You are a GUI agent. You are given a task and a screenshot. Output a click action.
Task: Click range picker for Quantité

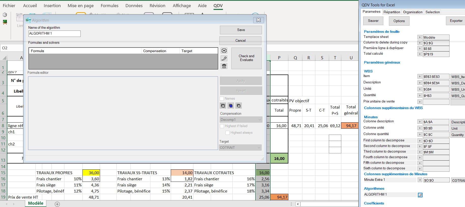420,96
